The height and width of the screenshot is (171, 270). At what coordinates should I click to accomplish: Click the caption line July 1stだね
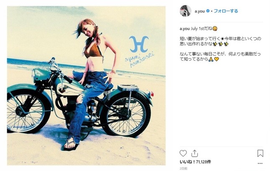click(x=201, y=28)
